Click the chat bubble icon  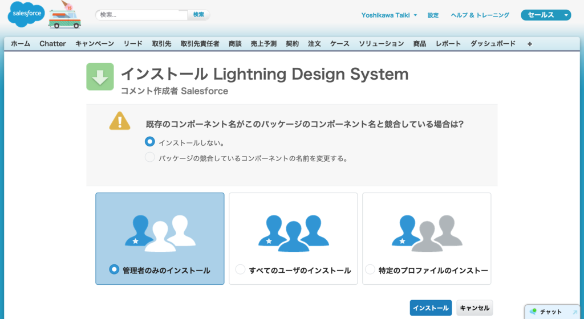tap(533, 312)
